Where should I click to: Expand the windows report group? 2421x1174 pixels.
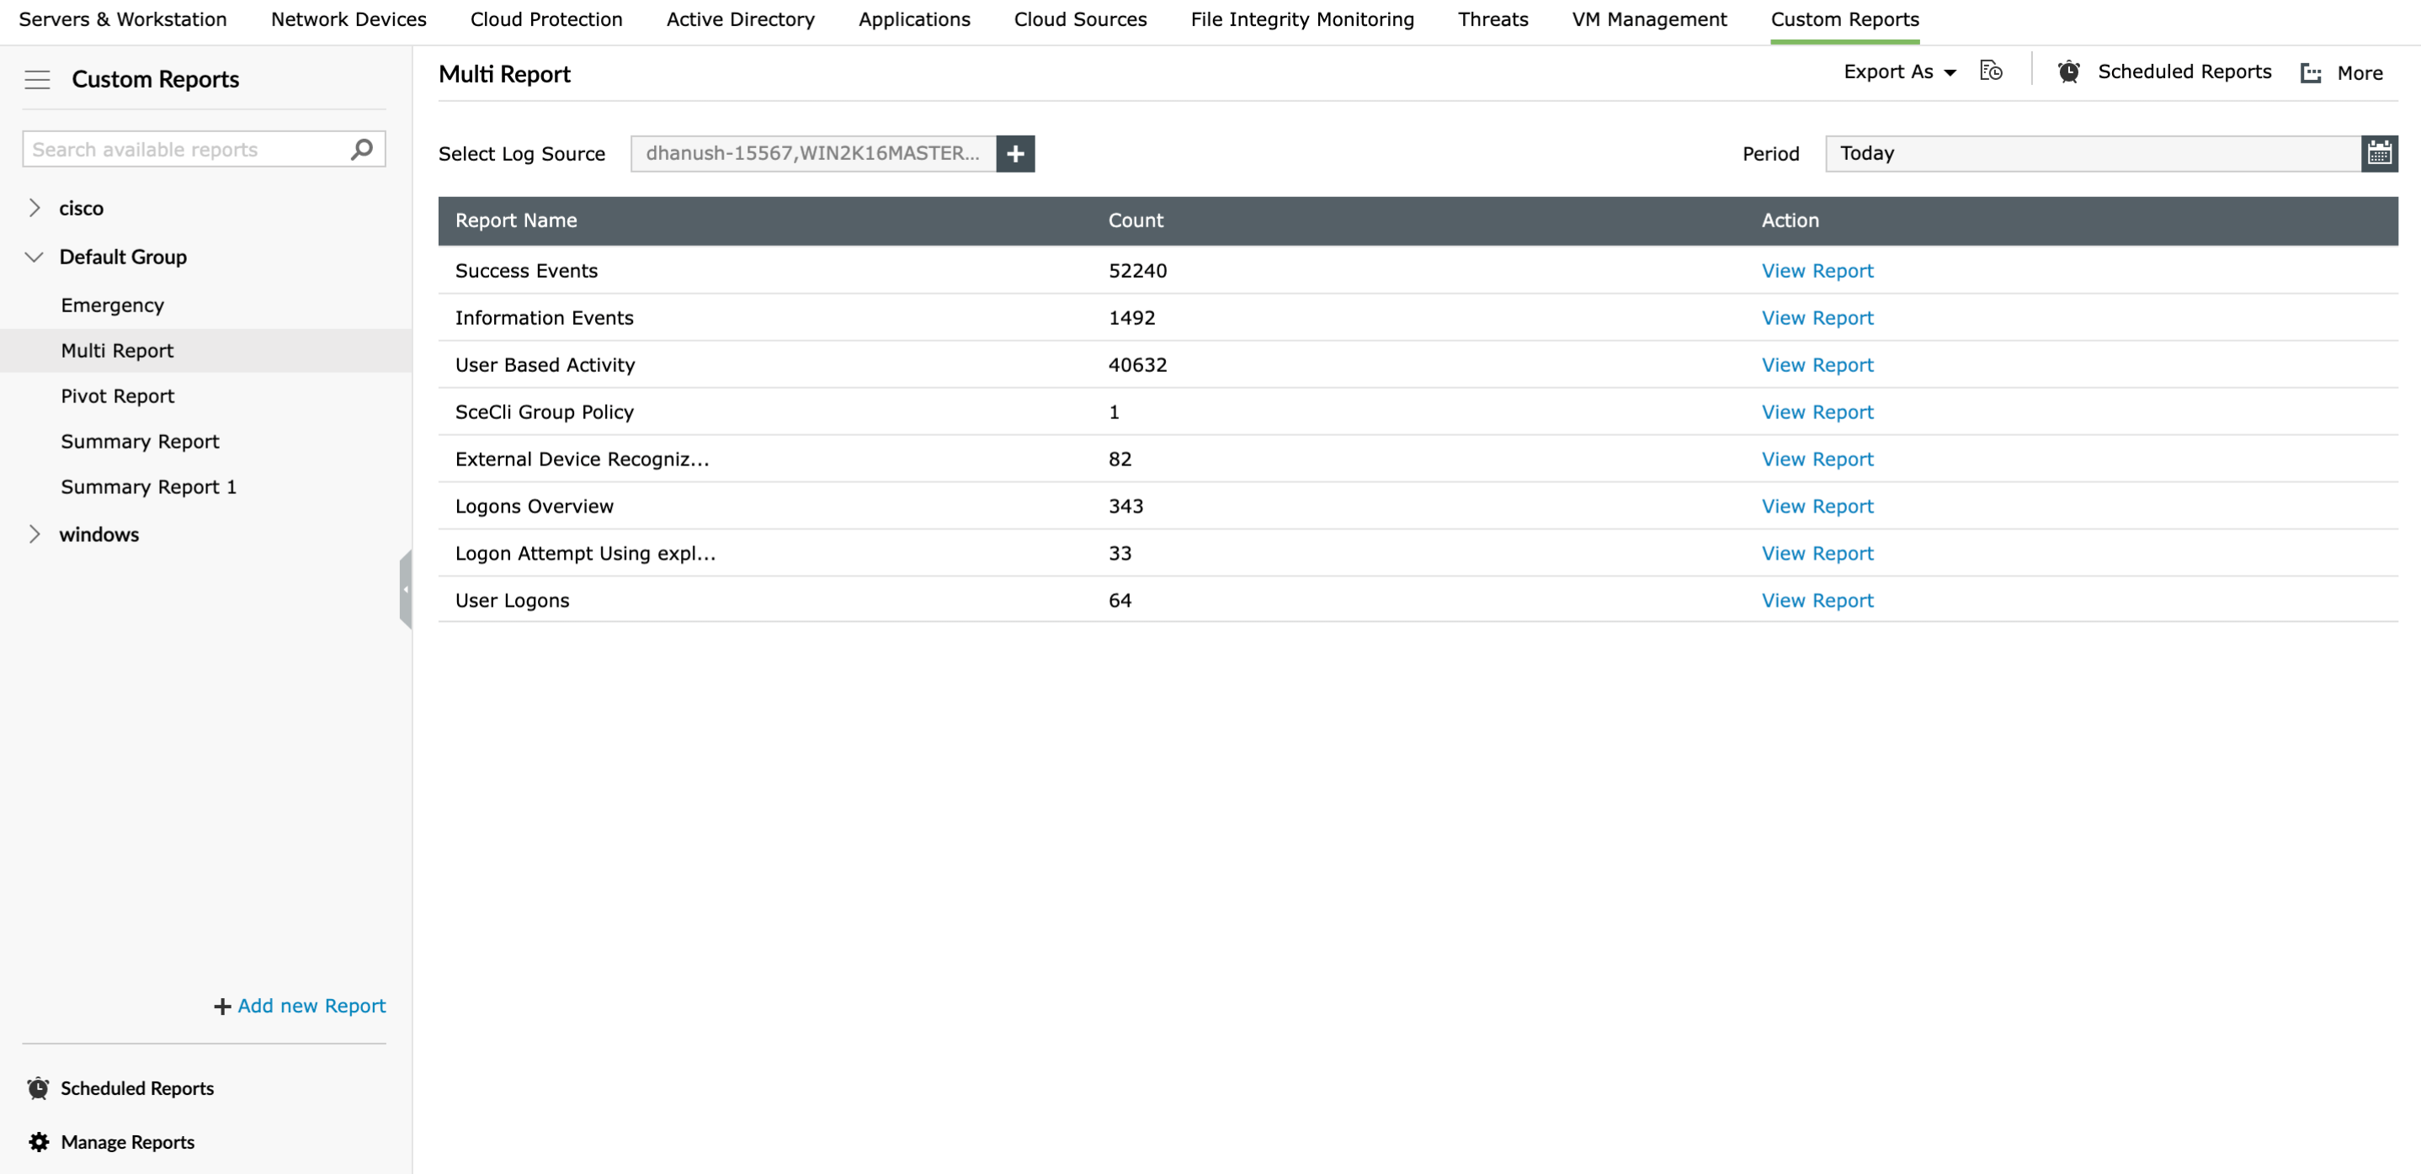35,534
